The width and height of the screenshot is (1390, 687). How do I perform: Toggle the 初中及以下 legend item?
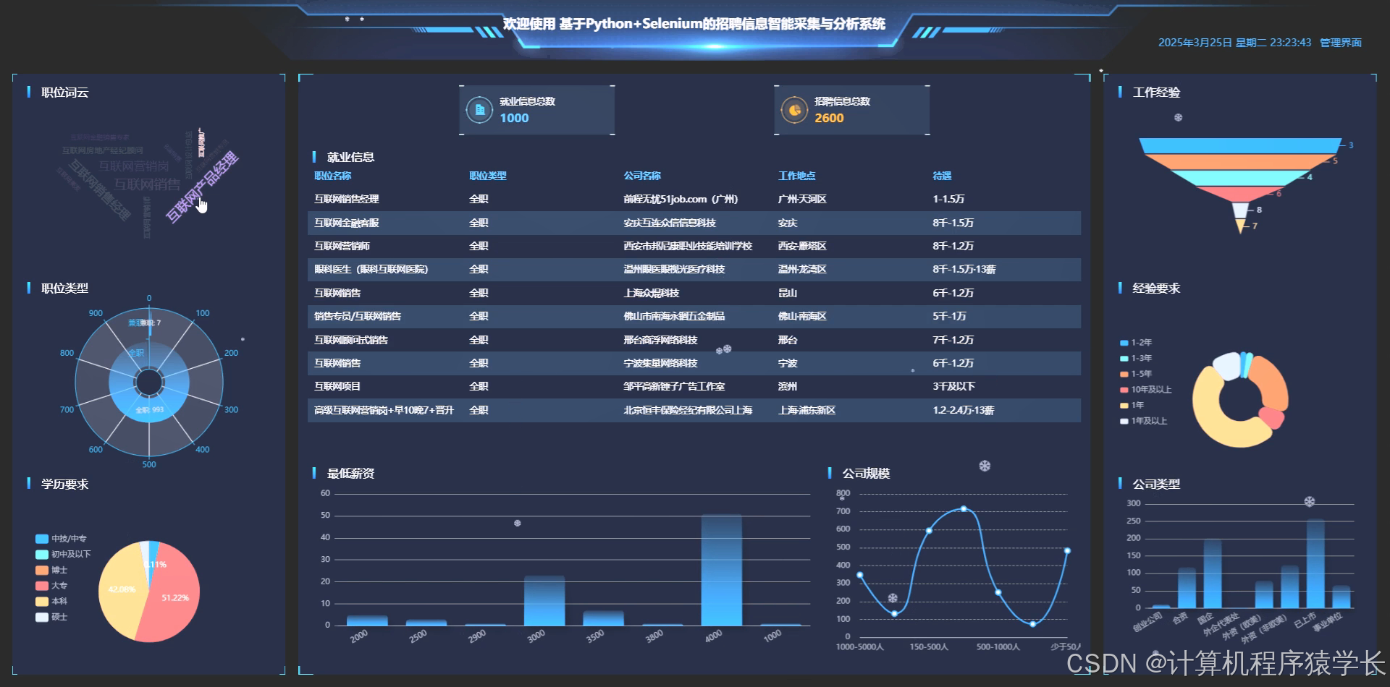(x=63, y=554)
